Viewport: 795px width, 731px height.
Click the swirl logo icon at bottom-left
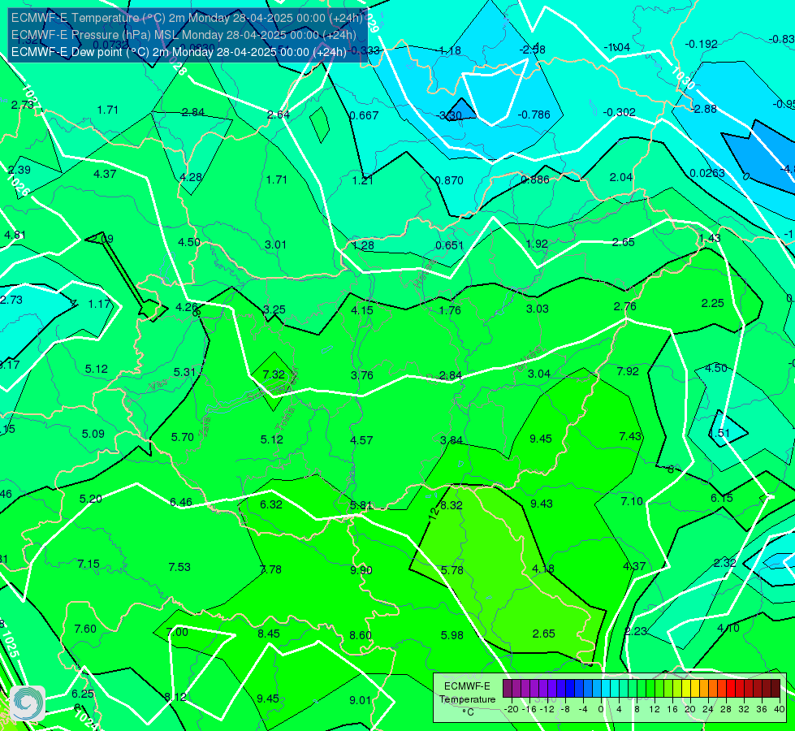point(28,703)
